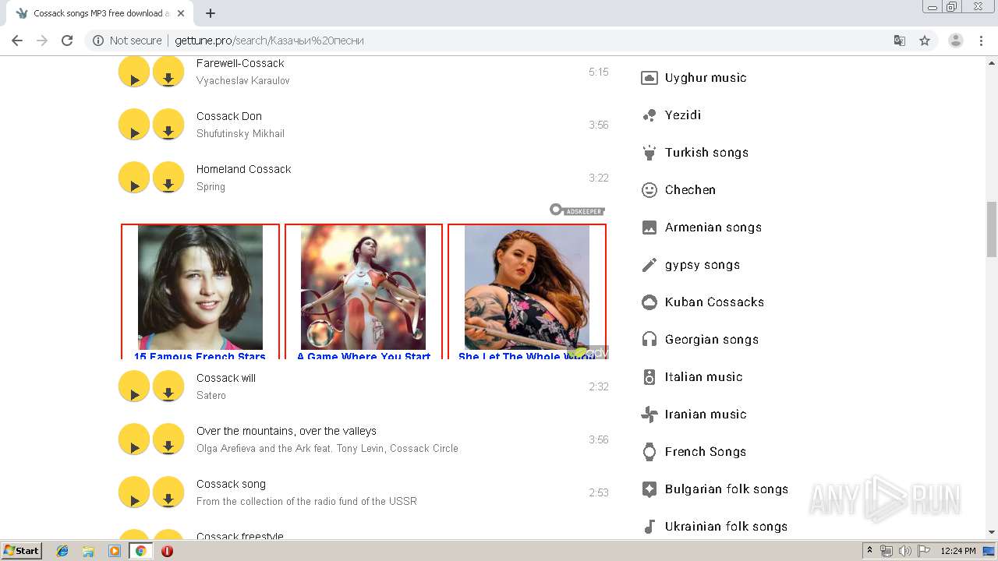Click the gypsy songs pencil icon

coord(649,265)
